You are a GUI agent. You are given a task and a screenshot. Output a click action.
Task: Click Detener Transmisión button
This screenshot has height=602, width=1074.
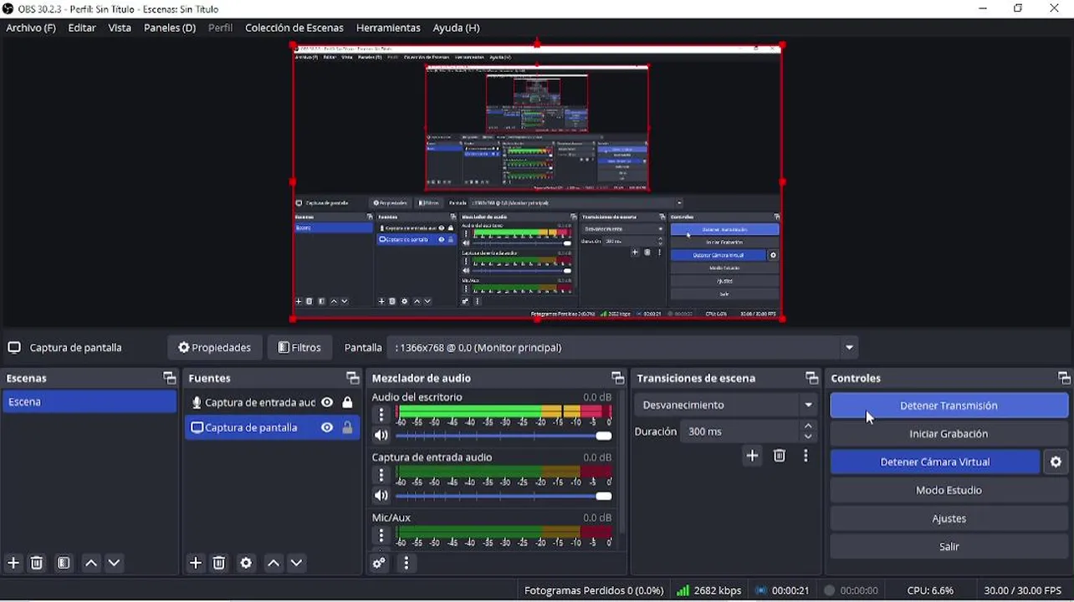tap(949, 406)
